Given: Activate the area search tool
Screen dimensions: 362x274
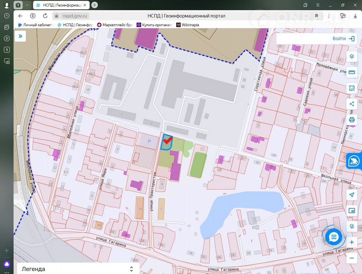Looking at the screenshot, I should pyautogui.click(x=351, y=88).
